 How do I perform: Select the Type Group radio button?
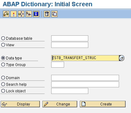coord(3,64)
